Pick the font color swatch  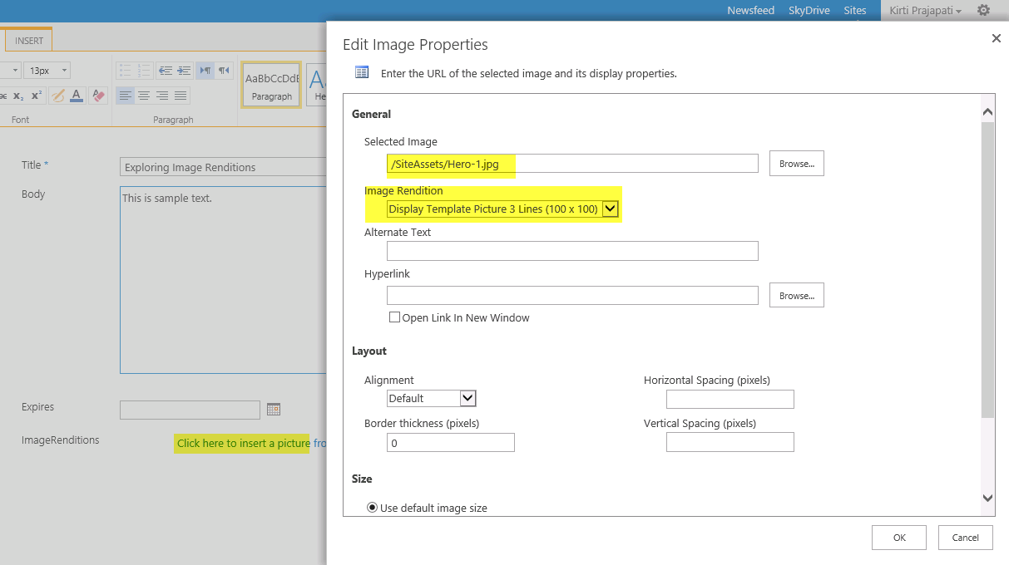click(77, 96)
